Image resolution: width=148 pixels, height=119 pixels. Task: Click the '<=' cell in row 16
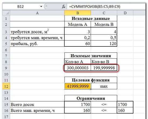pyautogui.click(x=104, y=110)
